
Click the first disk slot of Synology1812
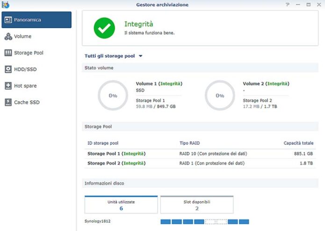(166, 222)
